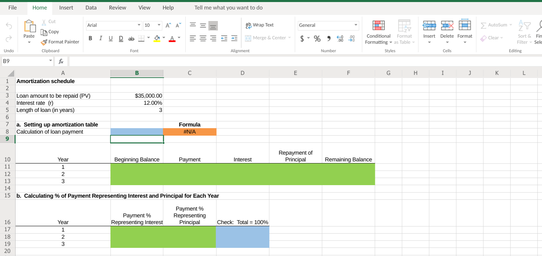Screen dimensions: 542x256
Task: Increase font size with larger A icon
Action: coord(168,25)
